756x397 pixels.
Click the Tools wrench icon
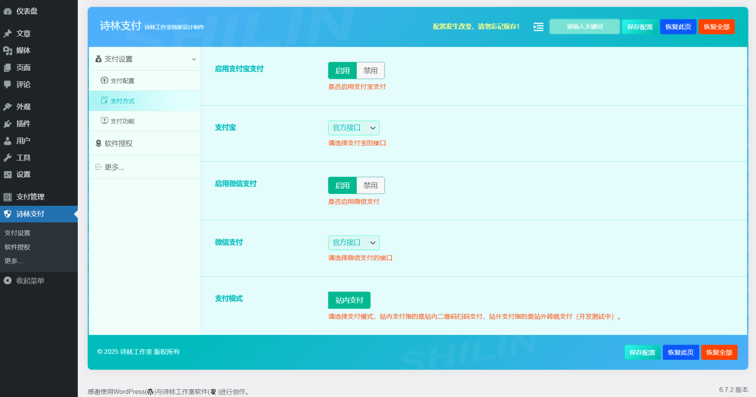point(7,158)
